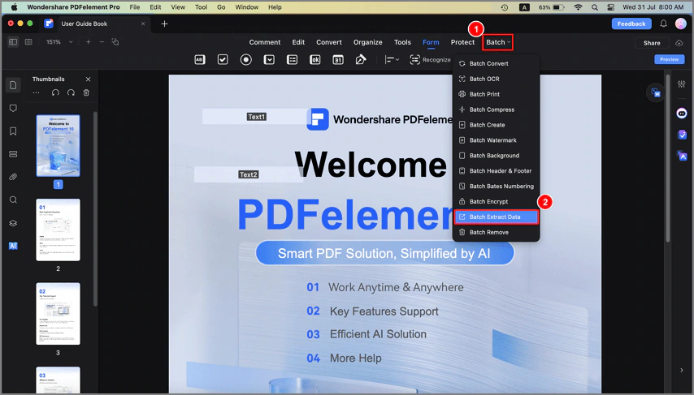Viewport: 694px width, 395px height.
Task: Open the AI sidebar panel
Action: coord(13,246)
